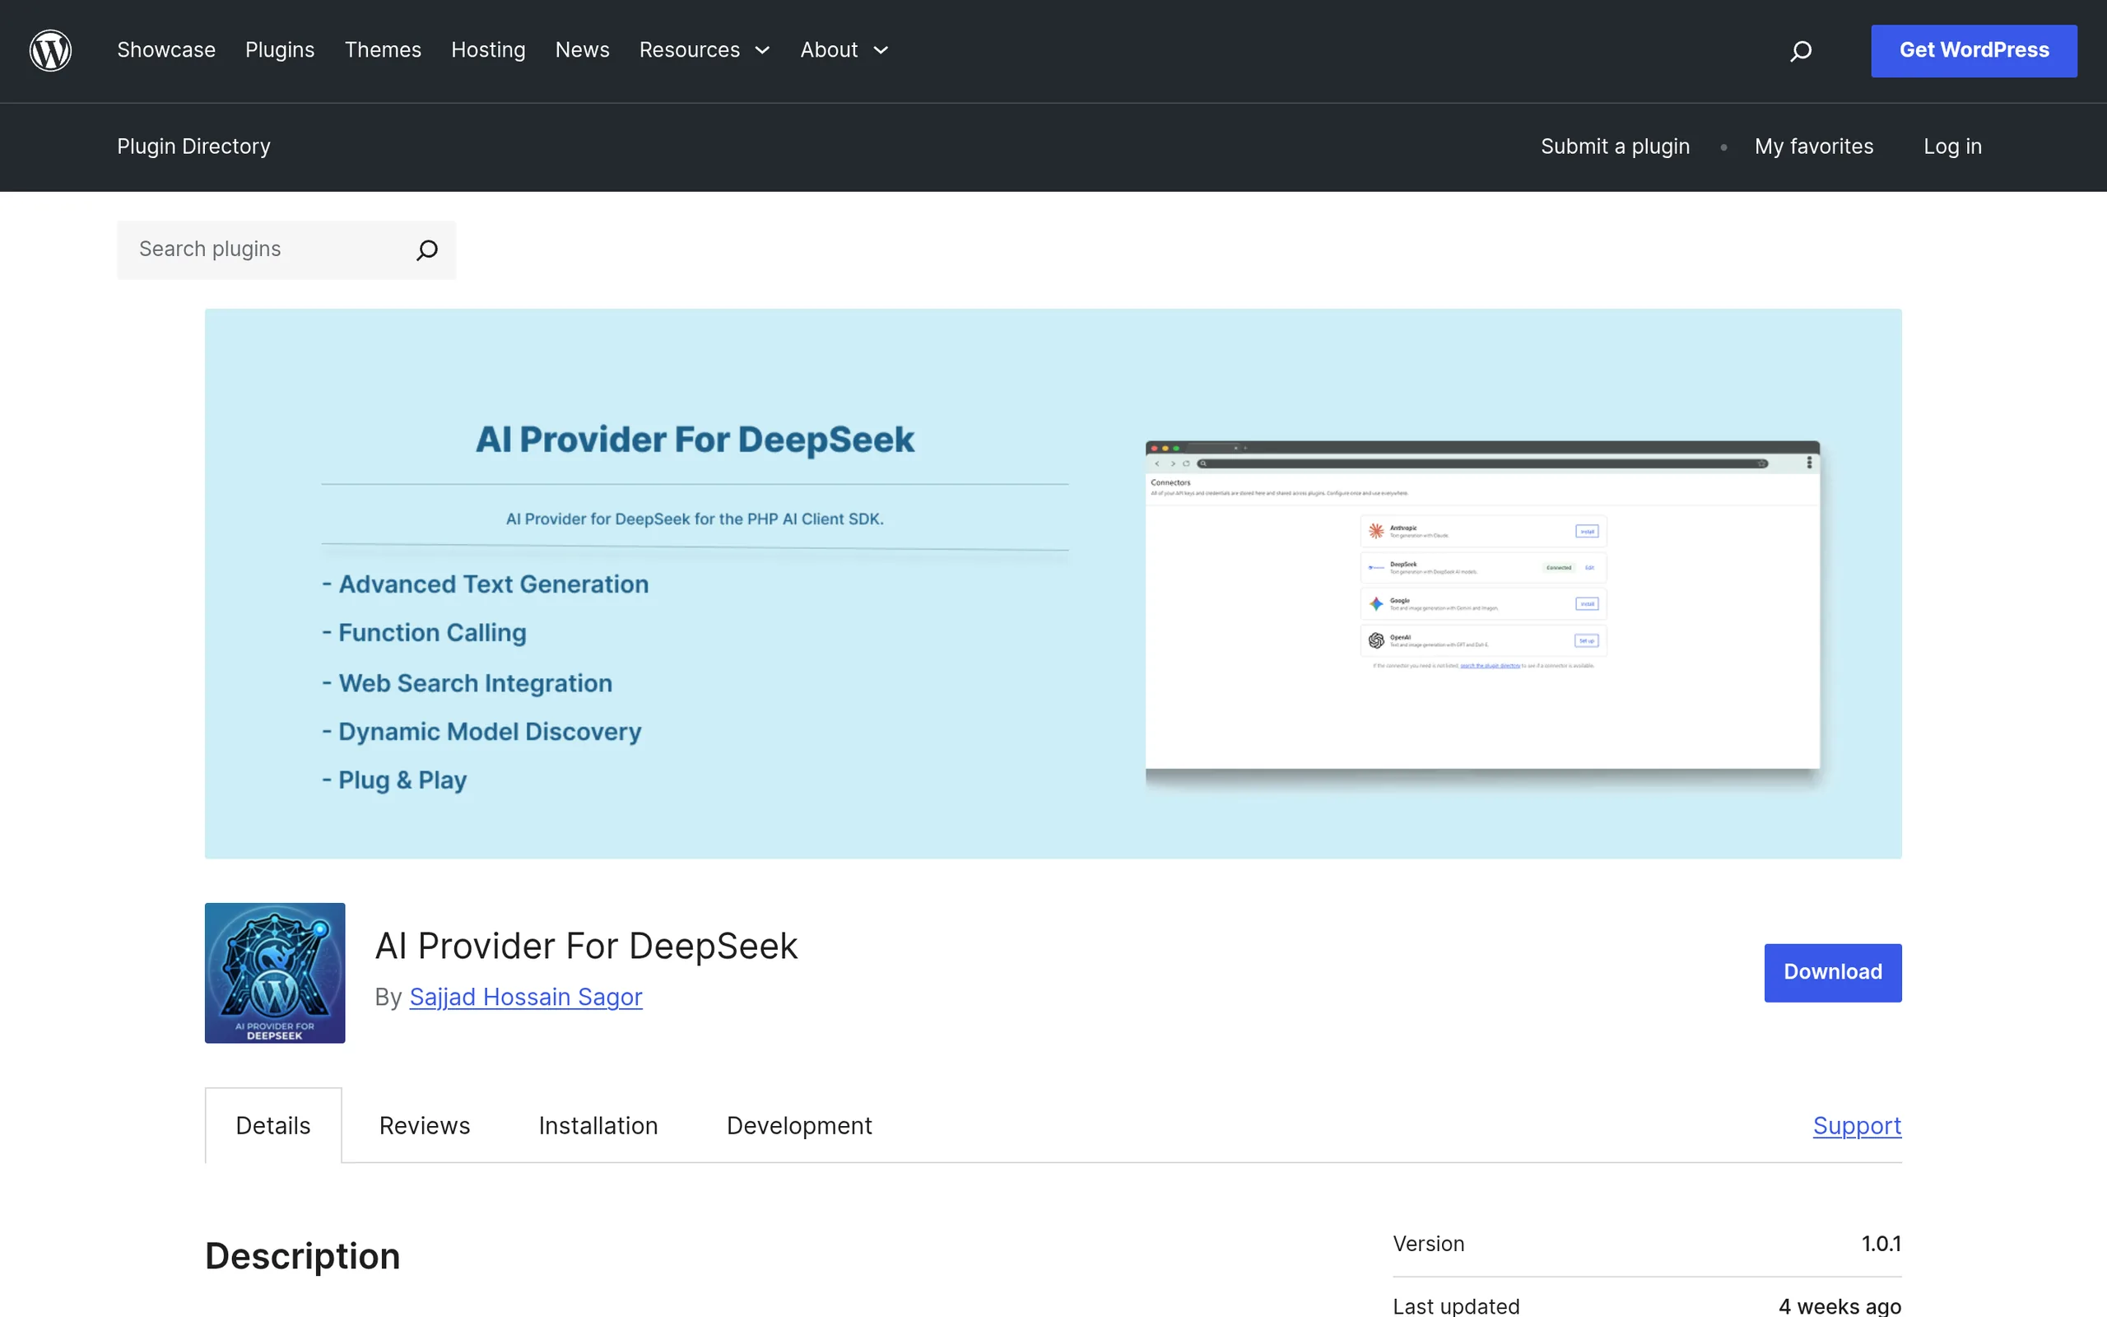Viewport: 2107px width, 1317px height.
Task: Go to Plugins in top navigation
Action: pyautogui.click(x=280, y=50)
